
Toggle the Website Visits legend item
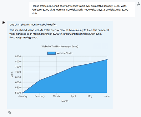(60, 53)
